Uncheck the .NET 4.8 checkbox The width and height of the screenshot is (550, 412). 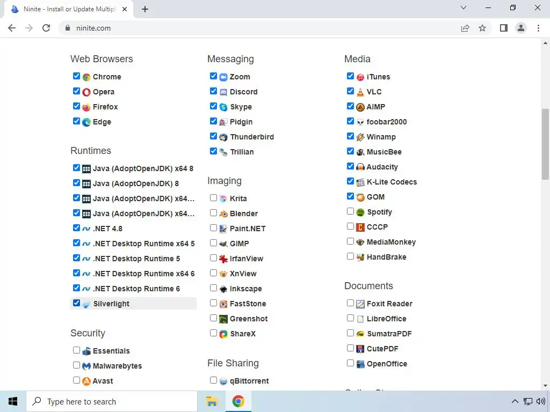click(x=76, y=227)
